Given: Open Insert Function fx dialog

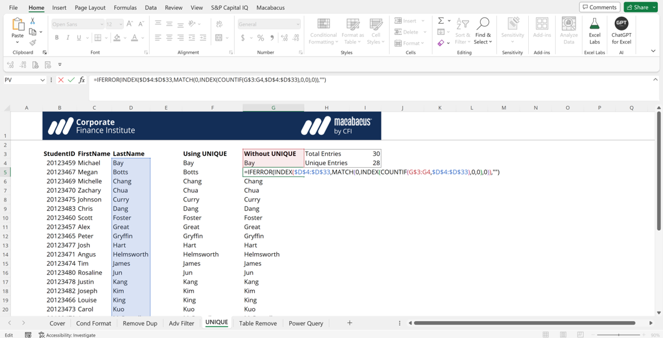Looking at the screenshot, I should [82, 80].
